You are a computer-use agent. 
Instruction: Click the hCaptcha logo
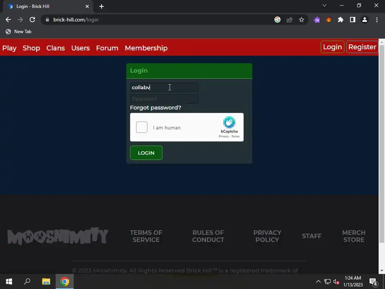229,122
